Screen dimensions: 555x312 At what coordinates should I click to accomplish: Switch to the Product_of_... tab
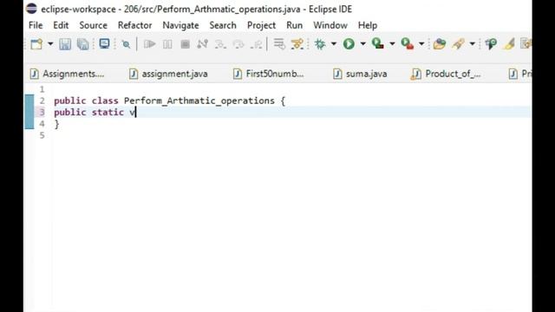pos(446,74)
